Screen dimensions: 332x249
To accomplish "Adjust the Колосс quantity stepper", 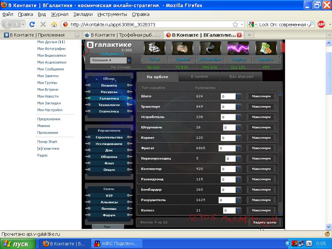I will [x=238, y=210].
